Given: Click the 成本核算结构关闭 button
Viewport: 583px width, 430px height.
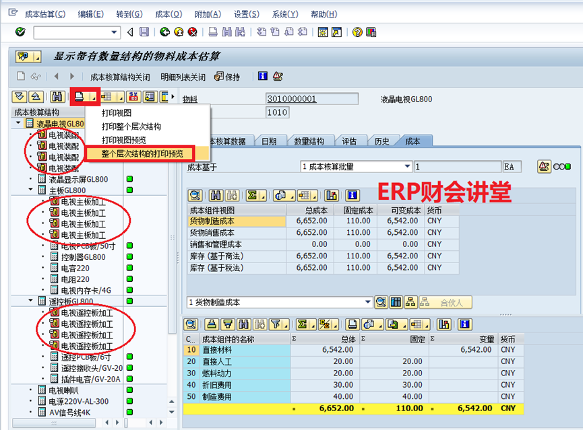Looking at the screenshot, I should (x=120, y=77).
